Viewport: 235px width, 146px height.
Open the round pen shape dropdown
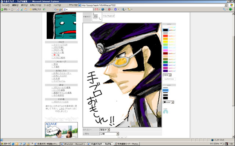tap(169, 102)
